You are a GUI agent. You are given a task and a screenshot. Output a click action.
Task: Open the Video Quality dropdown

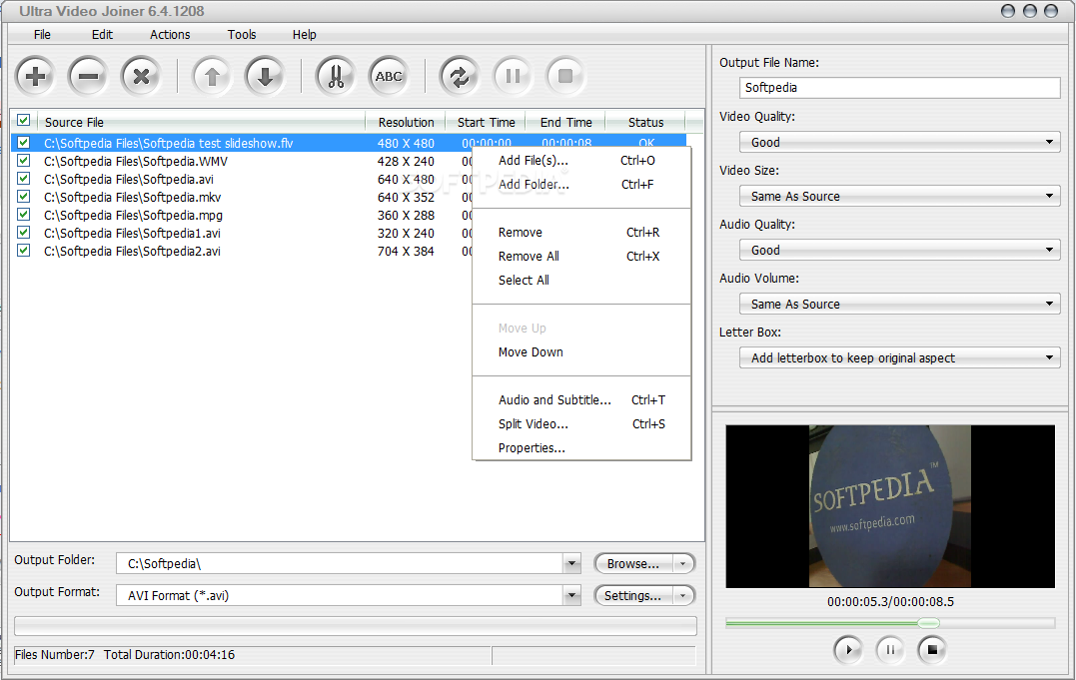click(x=899, y=142)
